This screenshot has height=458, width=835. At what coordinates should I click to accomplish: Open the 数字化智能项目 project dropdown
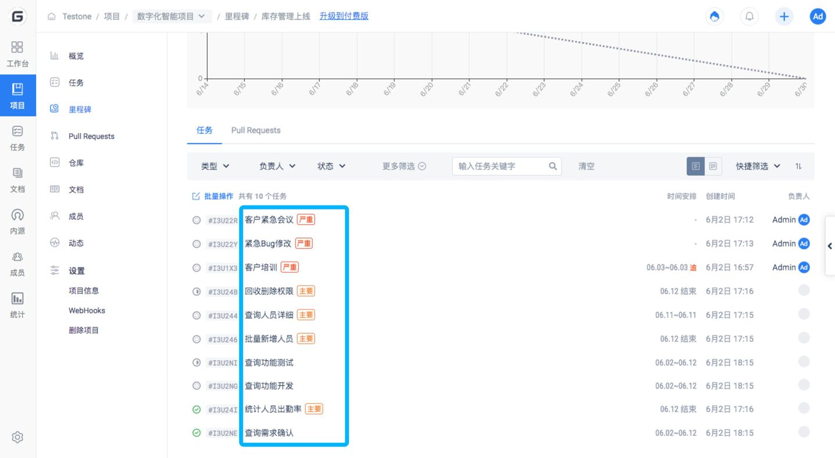tap(171, 16)
